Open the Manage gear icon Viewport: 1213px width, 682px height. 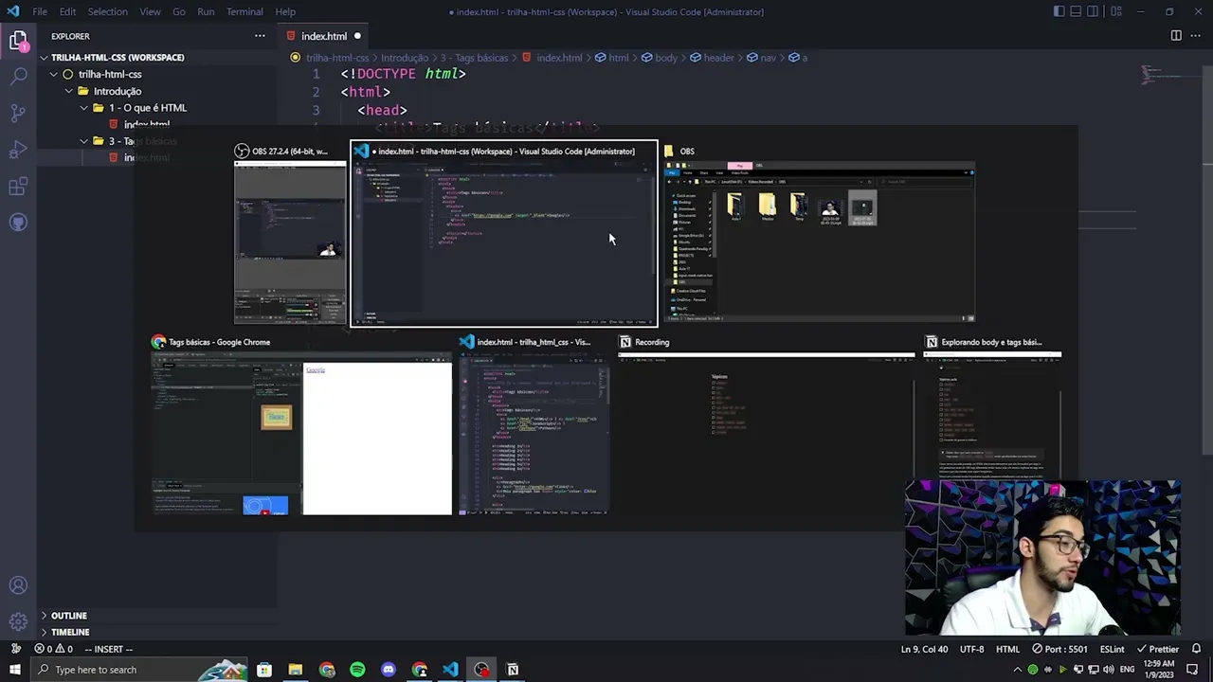pyautogui.click(x=18, y=622)
